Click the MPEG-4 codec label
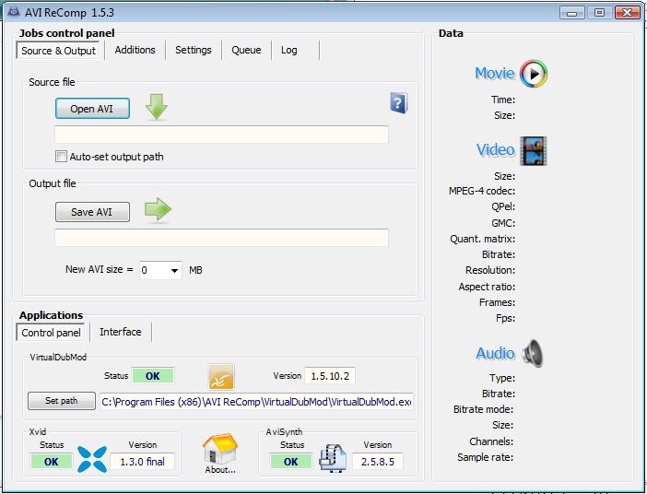This screenshot has width=647, height=494. click(x=482, y=191)
